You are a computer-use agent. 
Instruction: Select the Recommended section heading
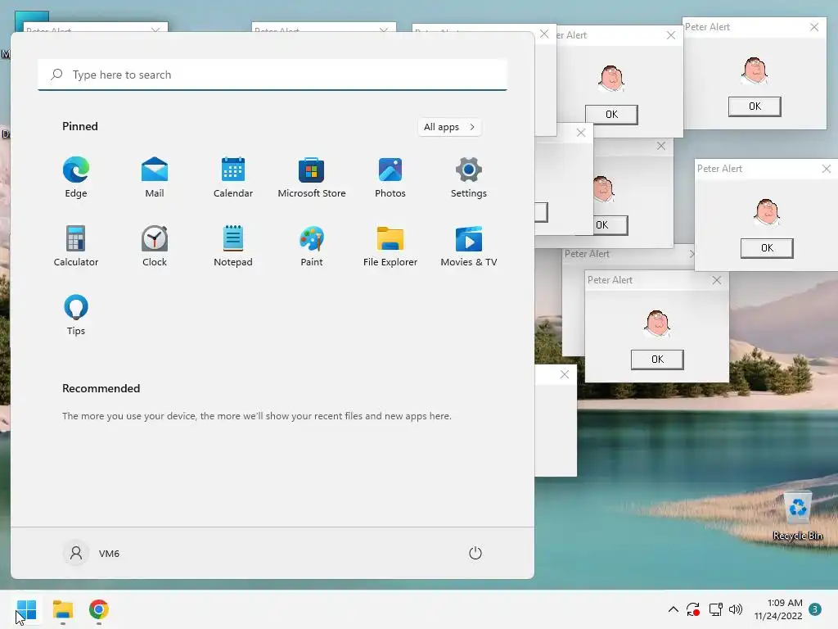101,388
